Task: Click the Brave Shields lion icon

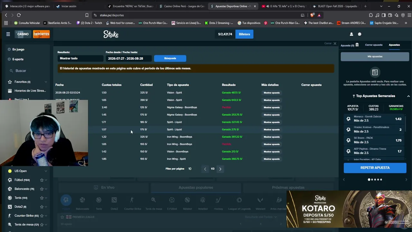Action: coord(312,15)
